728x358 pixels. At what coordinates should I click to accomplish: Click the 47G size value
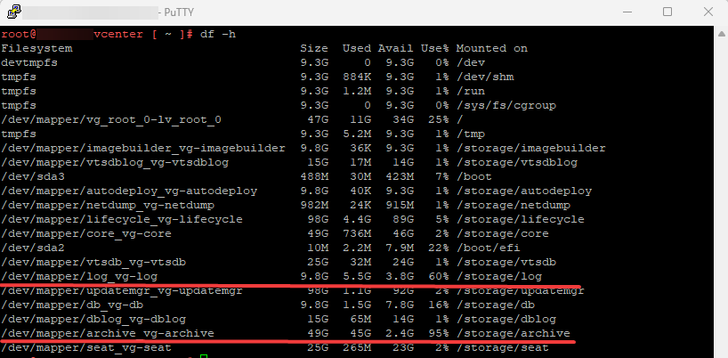318,120
